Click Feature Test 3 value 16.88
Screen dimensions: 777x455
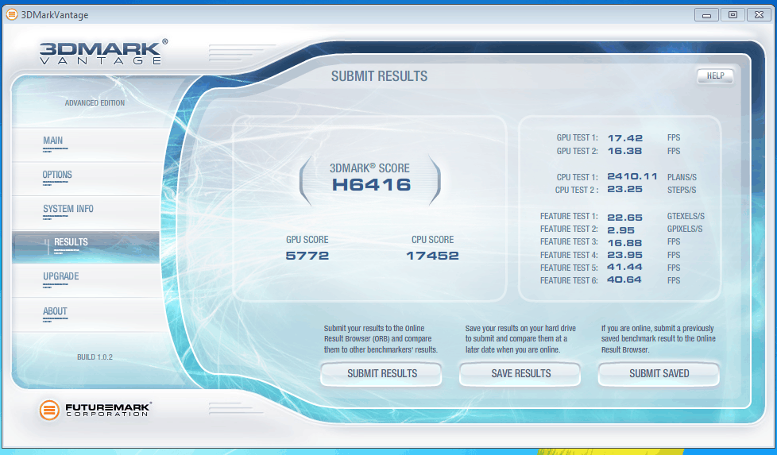tap(624, 243)
